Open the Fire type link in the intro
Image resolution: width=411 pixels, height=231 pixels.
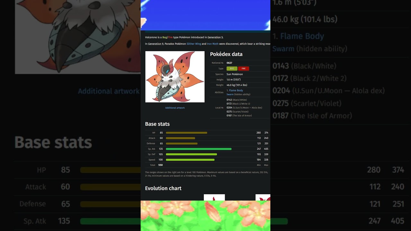click(x=170, y=38)
